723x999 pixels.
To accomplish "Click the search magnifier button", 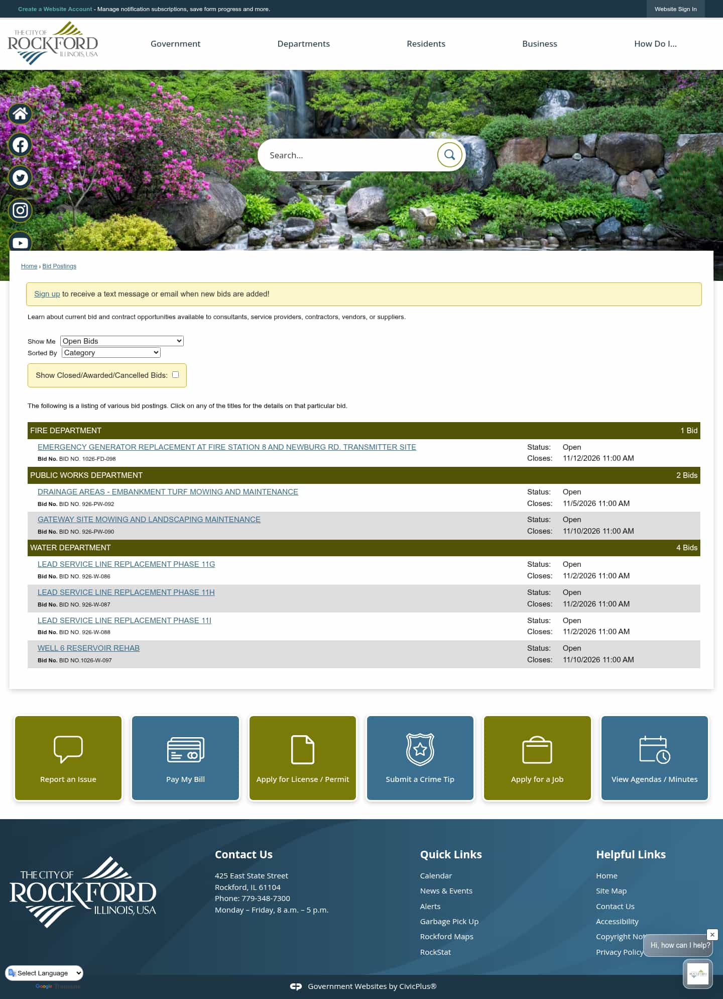I will coord(449,155).
